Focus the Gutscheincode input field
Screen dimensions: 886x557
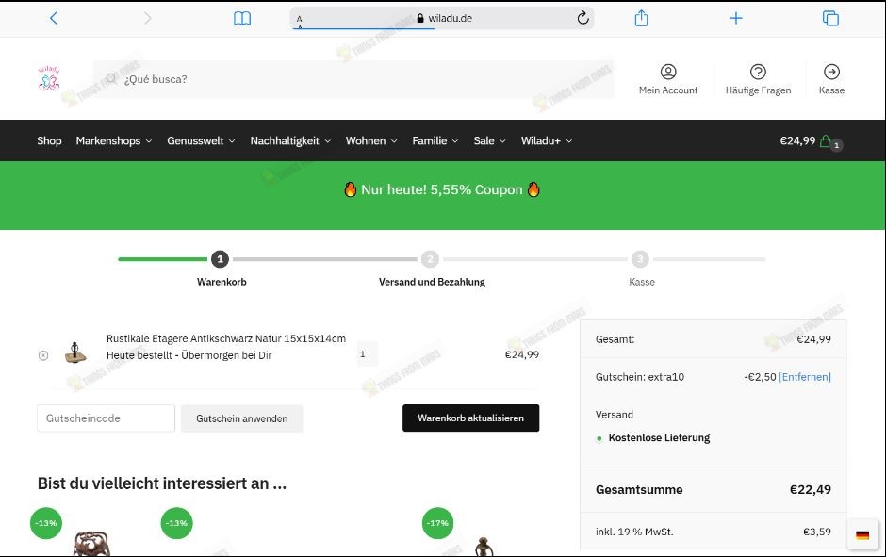click(x=106, y=418)
